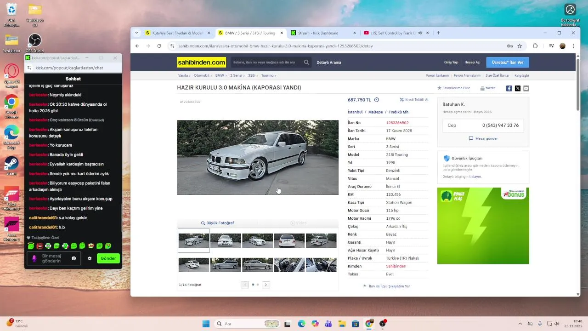Click tıklayın in Güvenlik İpuçları
588x331 pixels.
pyautogui.click(x=475, y=177)
